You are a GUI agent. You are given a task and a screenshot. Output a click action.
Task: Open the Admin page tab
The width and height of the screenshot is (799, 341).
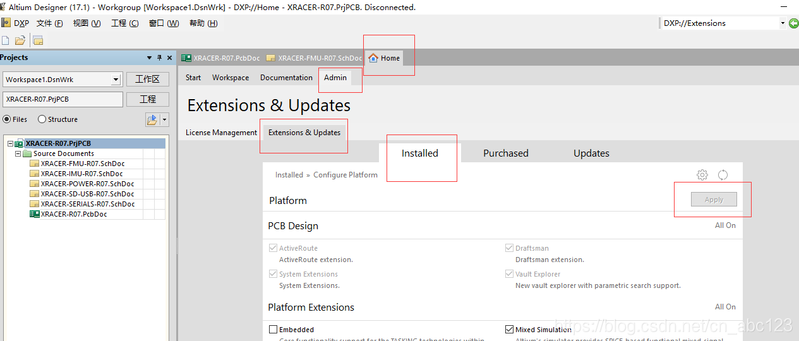click(335, 78)
